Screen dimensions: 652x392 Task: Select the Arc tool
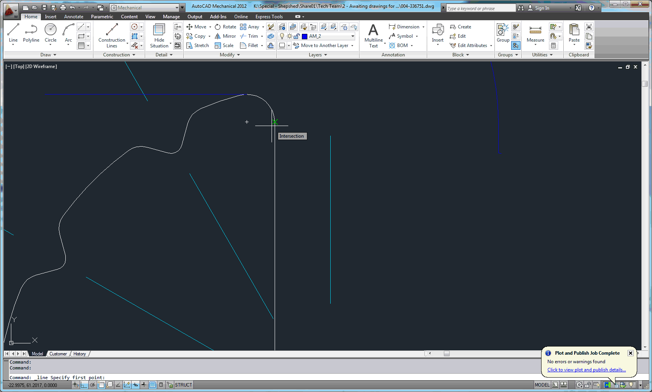pos(68,30)
